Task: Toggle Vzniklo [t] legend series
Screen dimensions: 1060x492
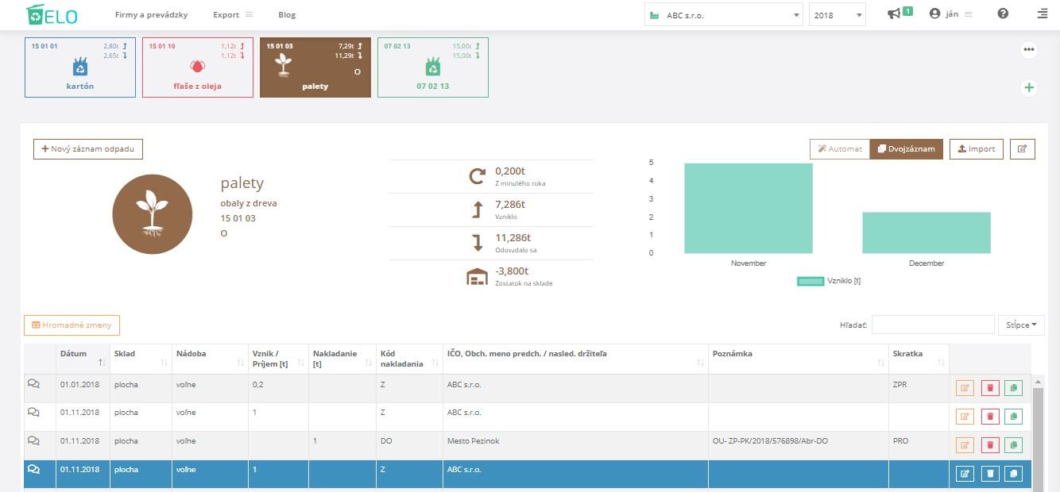Action: [x=829, y=281]
